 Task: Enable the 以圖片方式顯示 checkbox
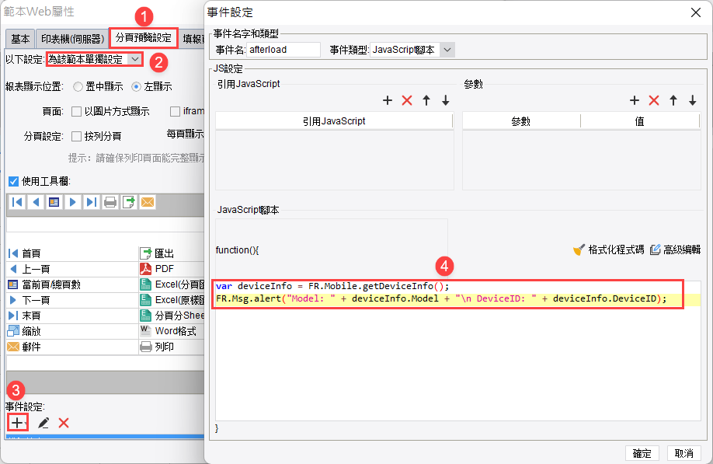[x=76, y=110]
